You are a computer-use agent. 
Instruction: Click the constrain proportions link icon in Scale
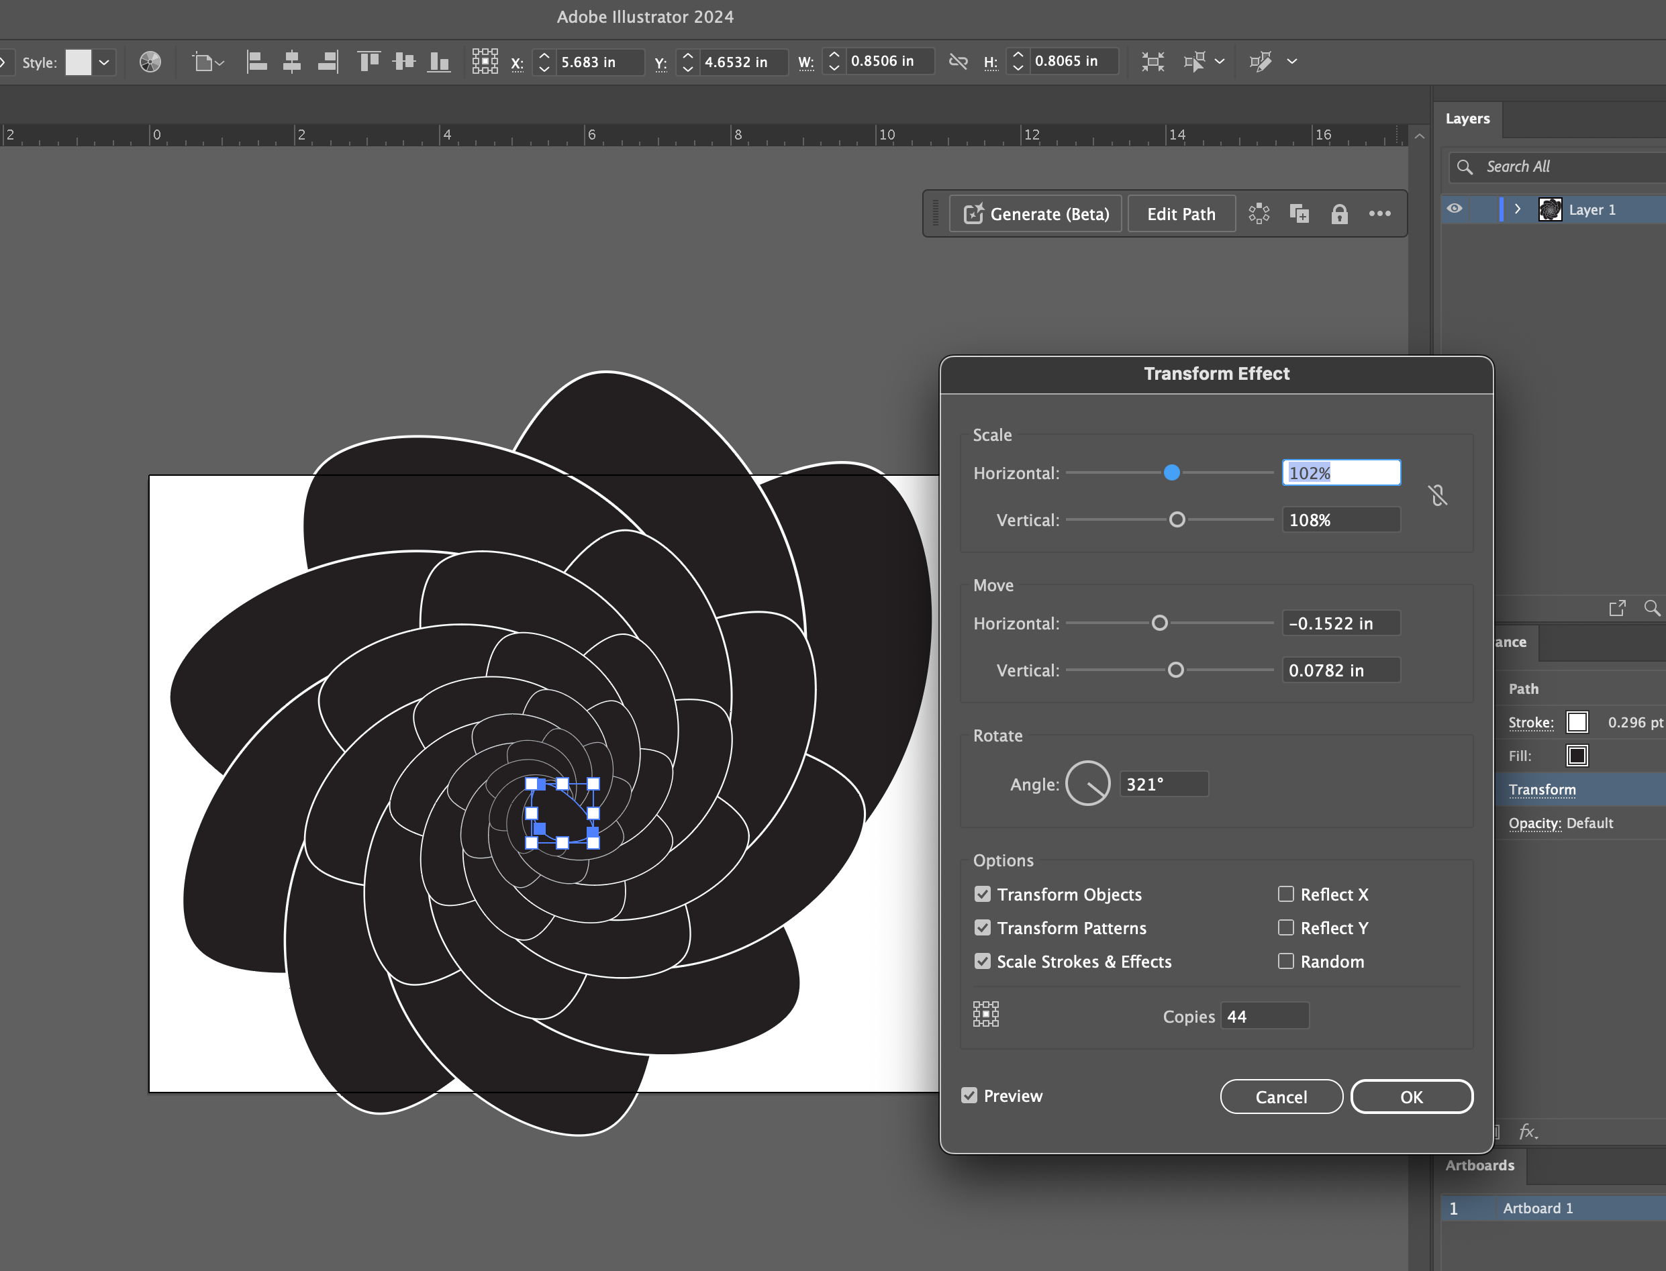coord(1438,495)
